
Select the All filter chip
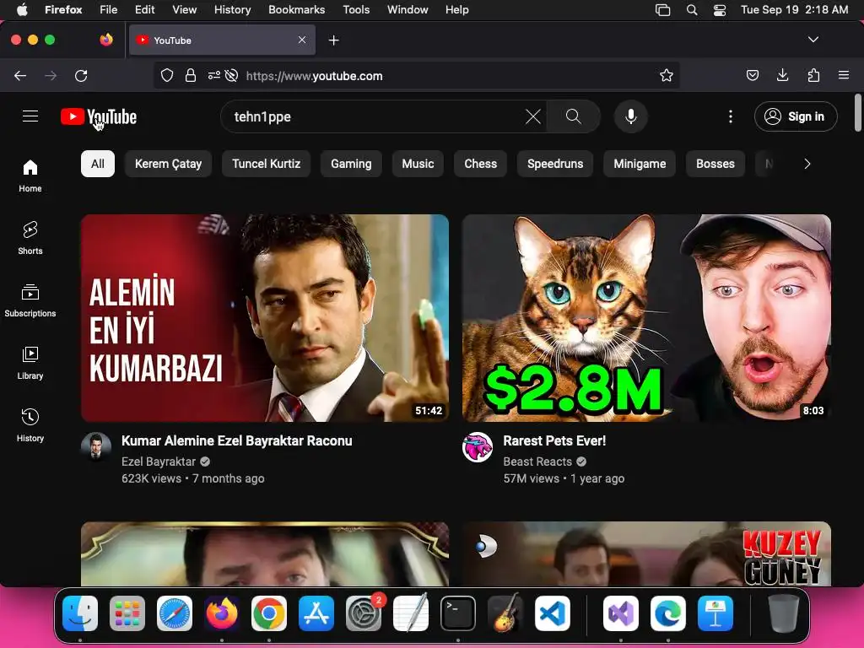click(x=98, y=164)
